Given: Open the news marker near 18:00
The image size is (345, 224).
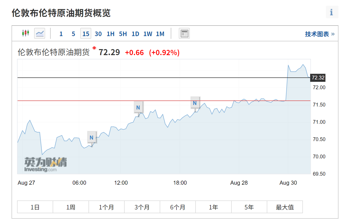Looking at the screenshot, I should click(x=195, y=103).
